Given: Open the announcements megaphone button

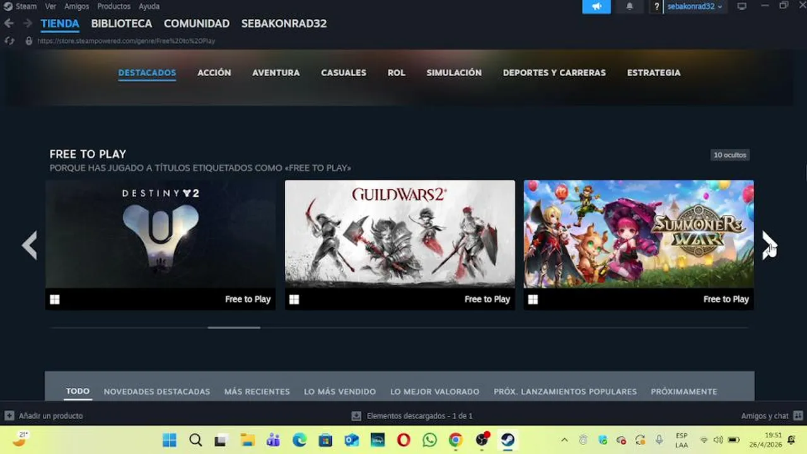Looking at the screenshot, I should coord(596,6).
